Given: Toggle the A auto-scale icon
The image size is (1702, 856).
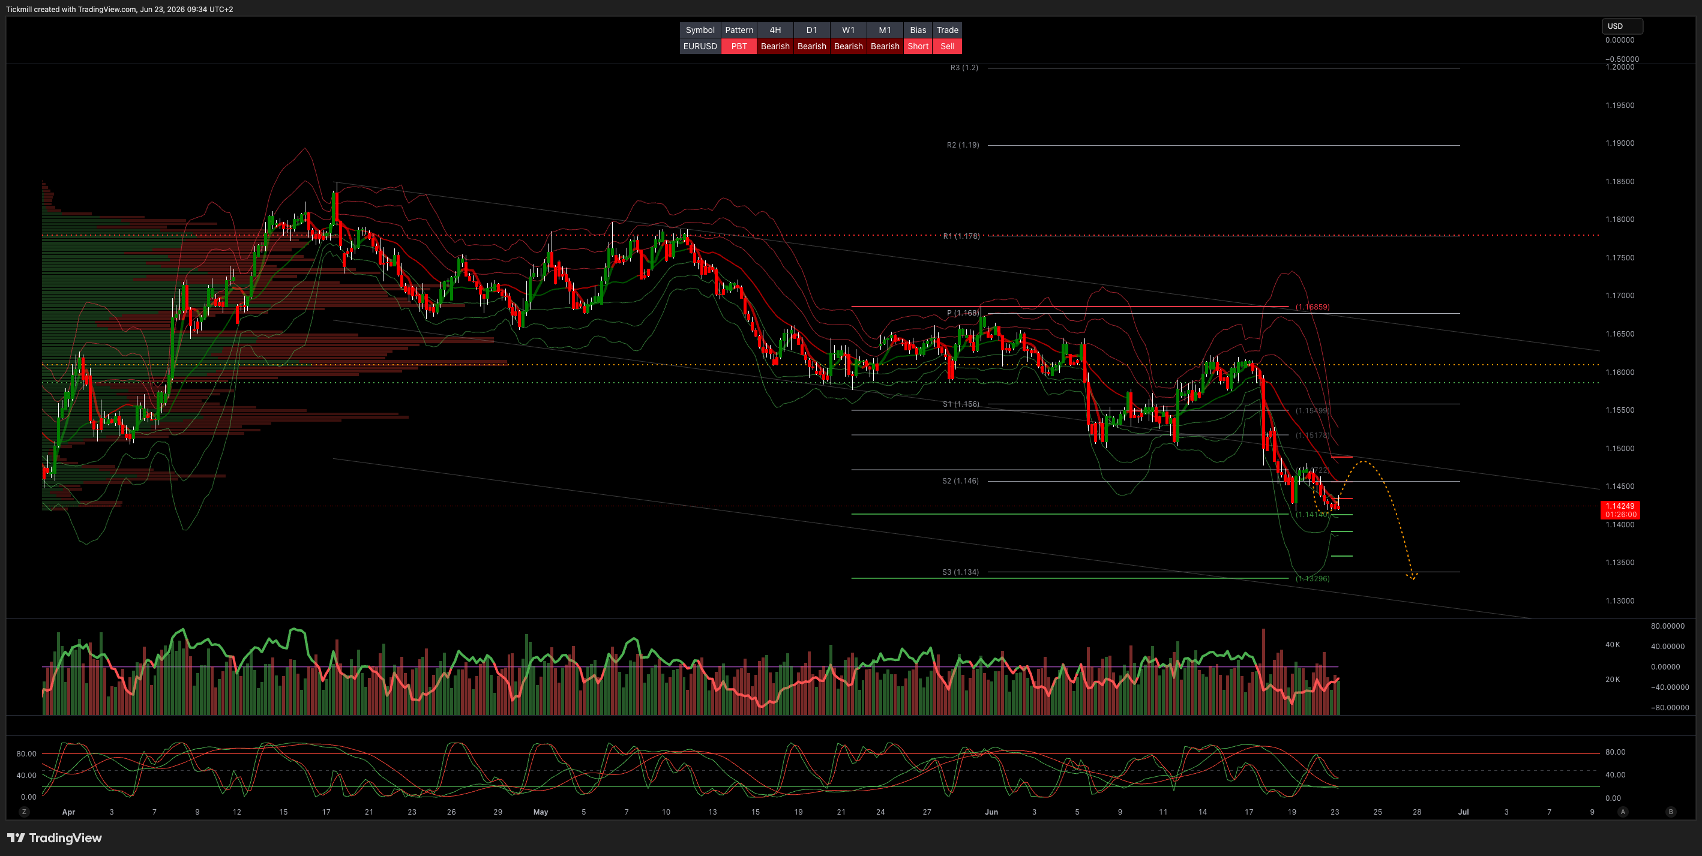Looking at the screenshot, I should click(x=1623, y=812).
